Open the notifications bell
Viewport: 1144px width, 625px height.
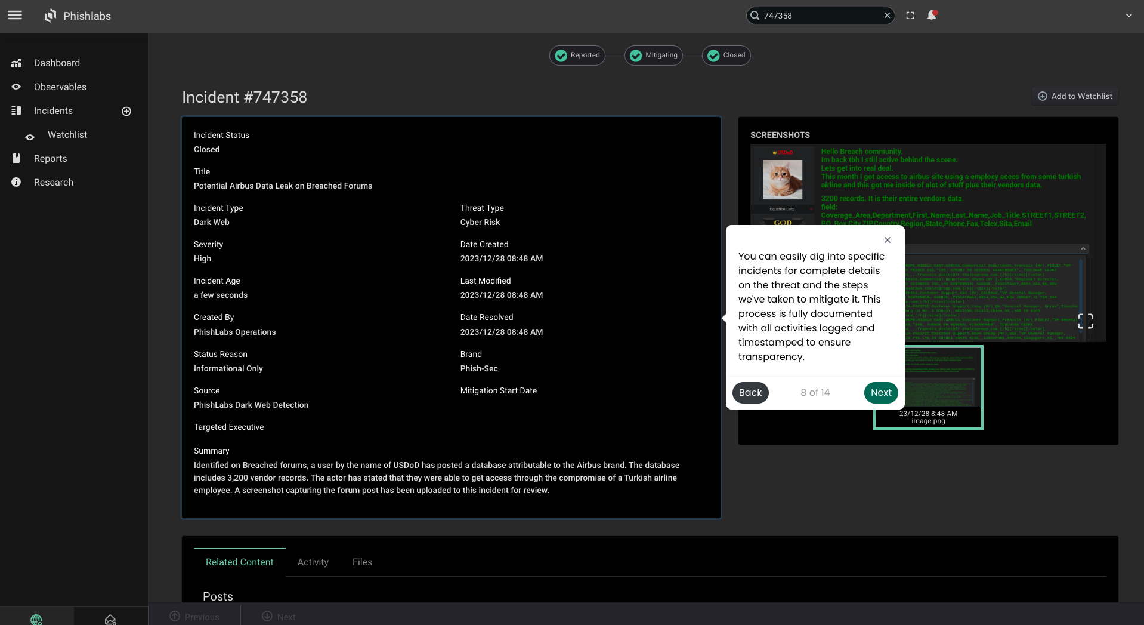932,16
